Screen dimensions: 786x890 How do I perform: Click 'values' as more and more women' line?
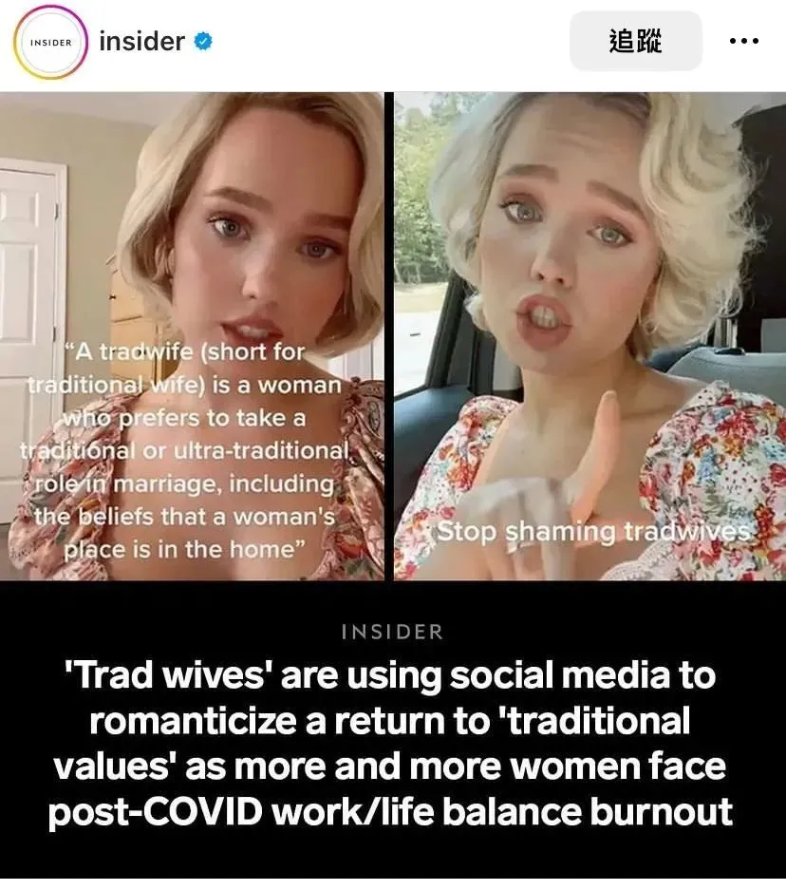pos(390,767)
